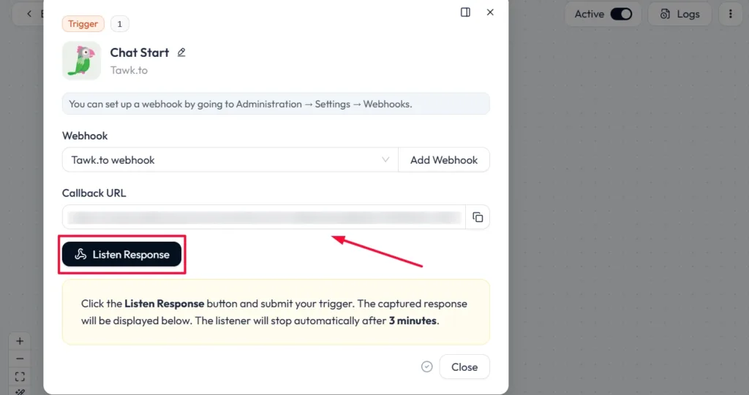Click the checkmark status icon near Close
749x395 pixels.
pyautogui.click(x=427, y=367)
